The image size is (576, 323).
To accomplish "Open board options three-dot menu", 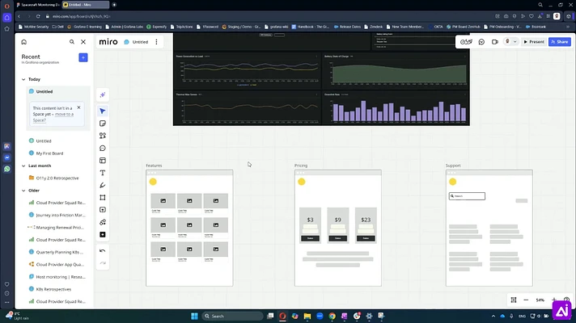I will pos(156,42).
